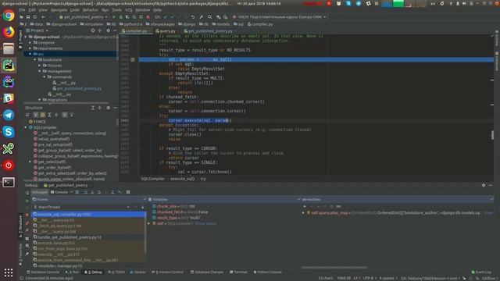Screen dimensions: 500x281
Task: Click View Breakpoints icon in Debug sidebar
Action: coord(27,223)
